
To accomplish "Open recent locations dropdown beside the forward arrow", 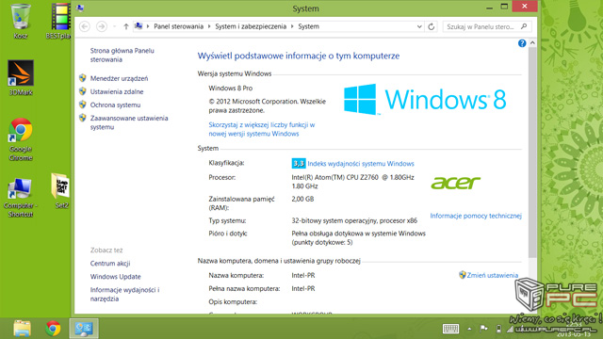I will 115,26.
